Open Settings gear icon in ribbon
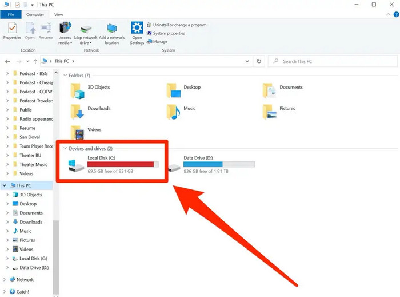 coord(137,27)
